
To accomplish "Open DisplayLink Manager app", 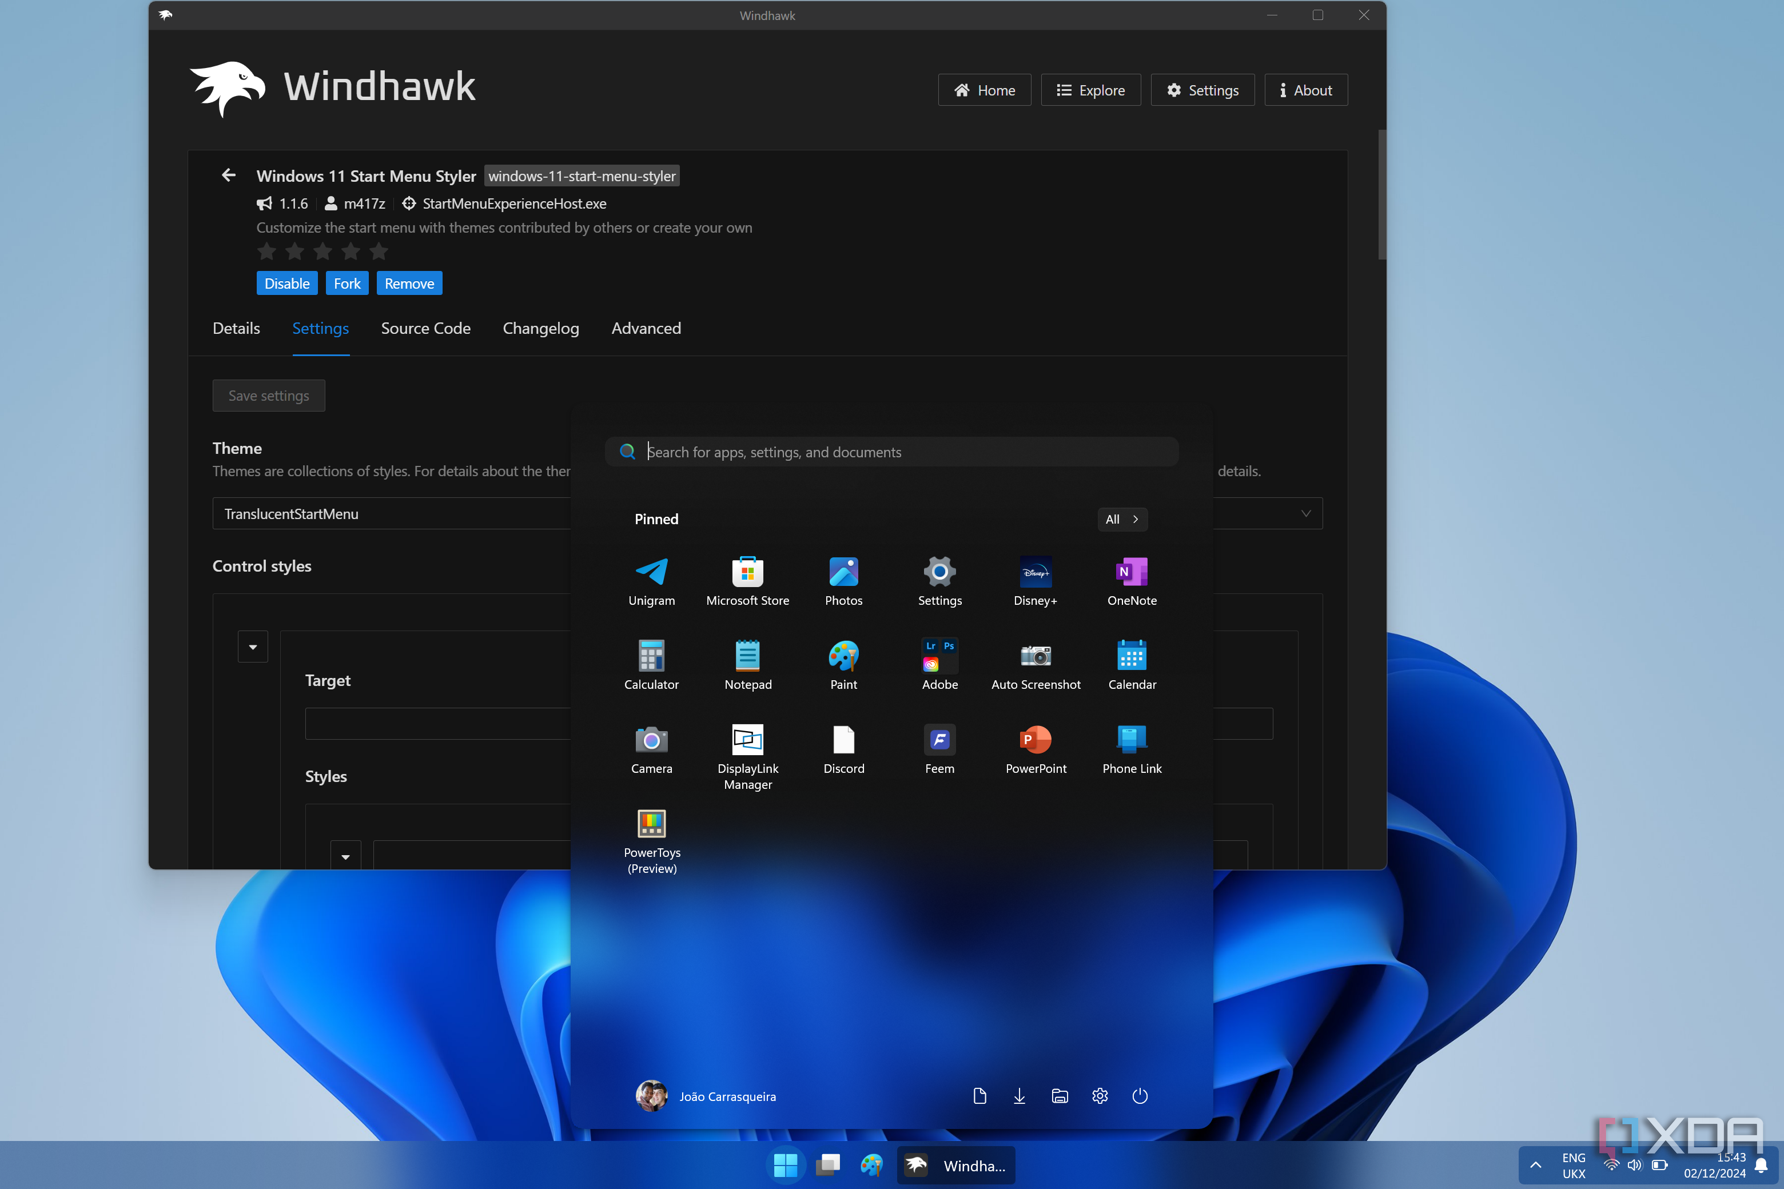I will point(747,755).
